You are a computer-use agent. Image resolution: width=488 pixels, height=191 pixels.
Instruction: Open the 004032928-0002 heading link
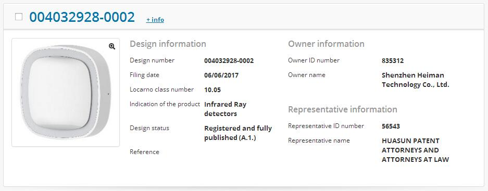(x=82, y=17)
